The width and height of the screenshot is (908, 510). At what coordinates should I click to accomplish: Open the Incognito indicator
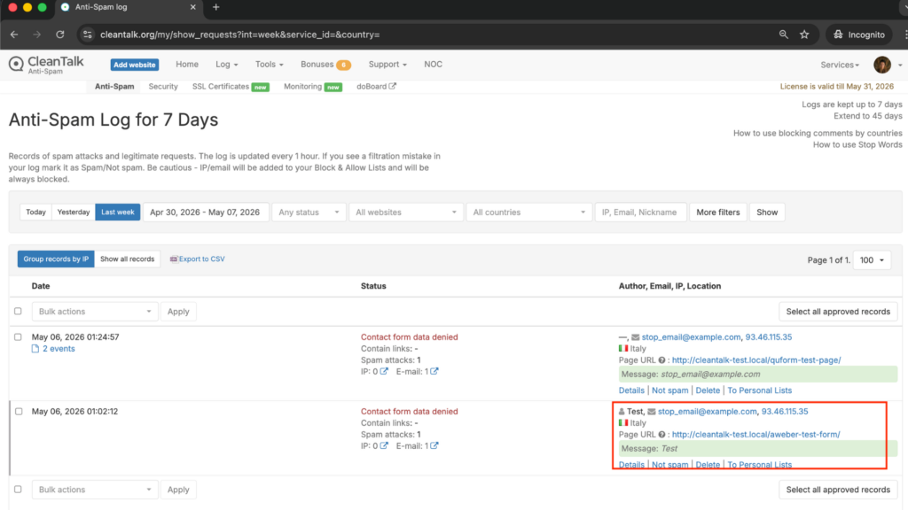(859, 35)
